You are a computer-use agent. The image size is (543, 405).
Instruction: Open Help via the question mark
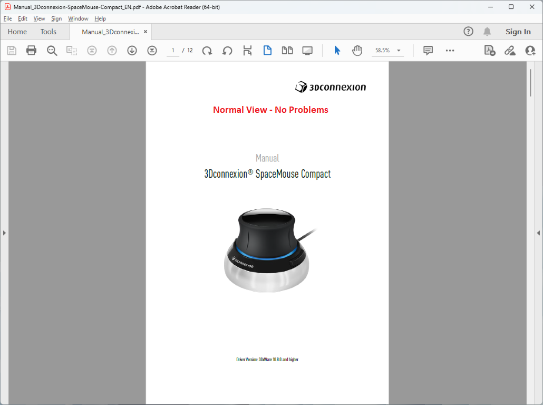(468, 31)
